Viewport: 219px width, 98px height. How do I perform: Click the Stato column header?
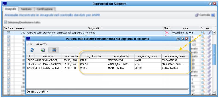[x=167, y=29]
